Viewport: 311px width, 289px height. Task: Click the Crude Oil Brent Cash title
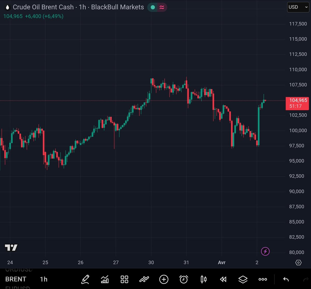pos(43,7)
